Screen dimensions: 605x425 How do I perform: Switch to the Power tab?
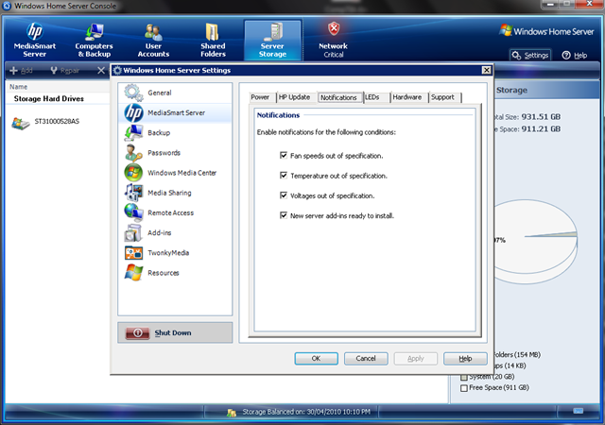(261, 97)
